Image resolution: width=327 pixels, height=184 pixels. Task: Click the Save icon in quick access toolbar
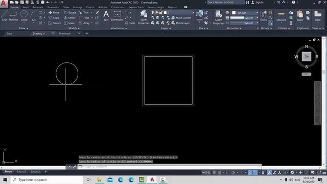click(22, 2)
